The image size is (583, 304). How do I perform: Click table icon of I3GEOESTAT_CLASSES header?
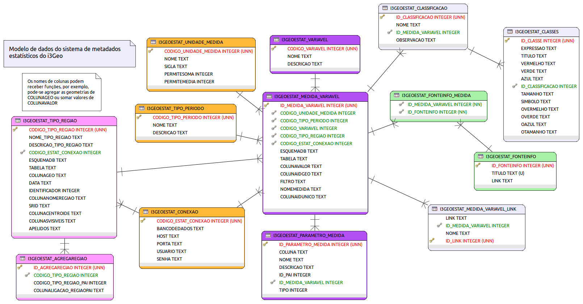tap(510, 31)
